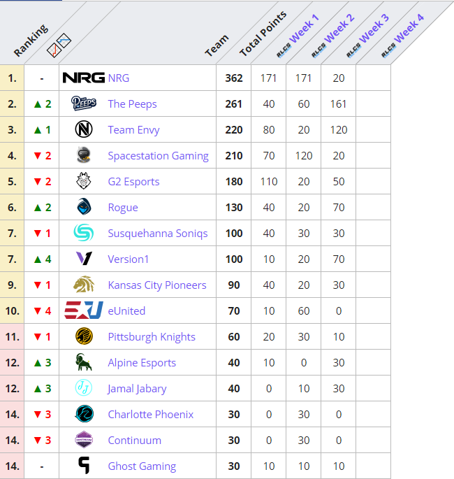The height and width of the screenshot is (479, 454).
Task: Click the Pittsburgh Knights logo
Action: (84, 336)
